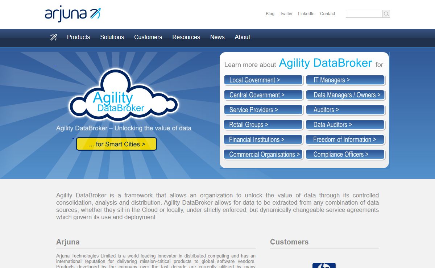Open the News menu

coord(217,37)
